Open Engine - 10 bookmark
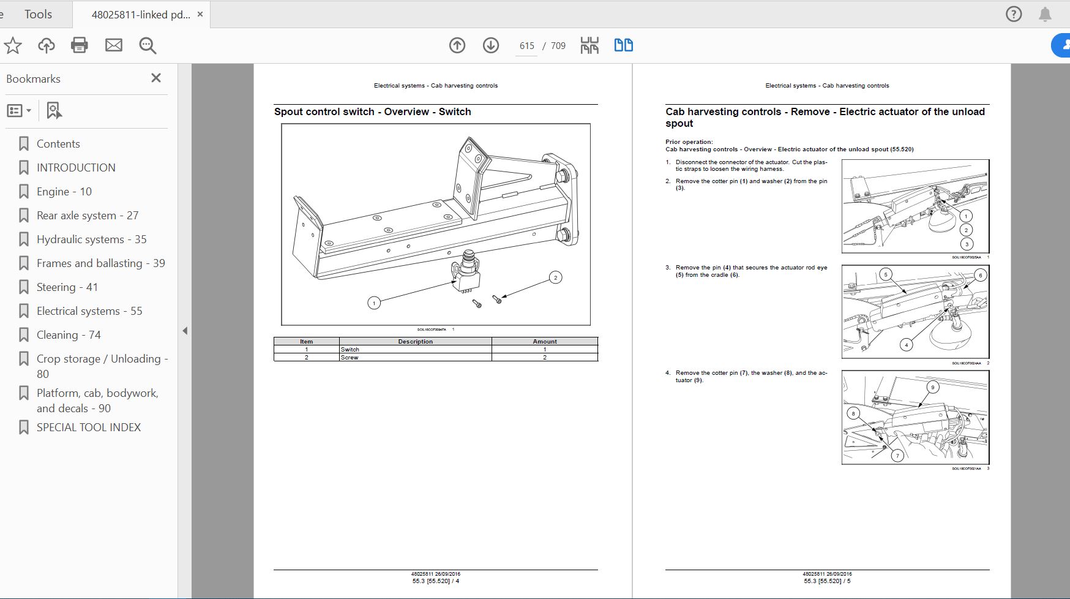1070x599 pixels. [64, 192]
